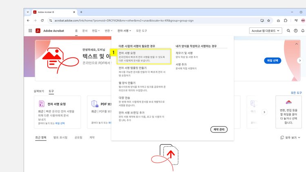Open the media control icon in toolbar
306x172 pixels.
tap(296, 20)
